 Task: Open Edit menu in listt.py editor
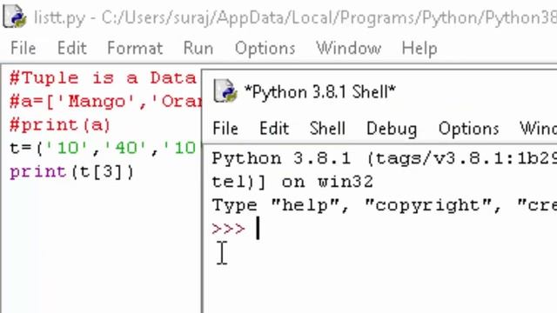(71, 48)
